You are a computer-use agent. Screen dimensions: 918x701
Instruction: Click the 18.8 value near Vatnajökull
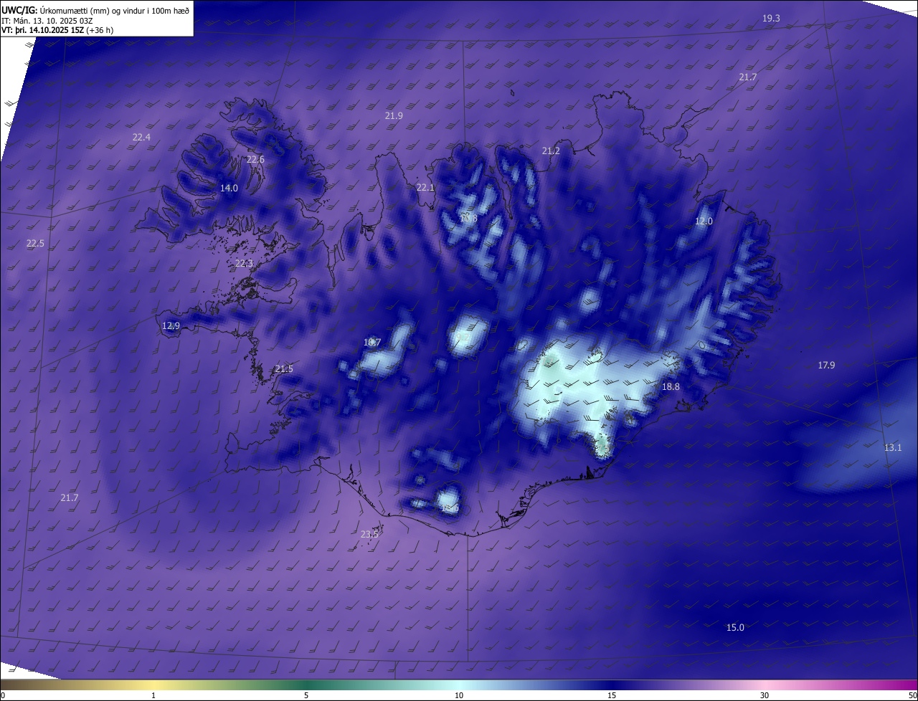coord(670,386)
